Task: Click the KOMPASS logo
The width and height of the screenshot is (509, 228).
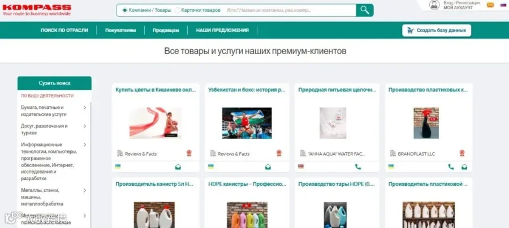Action: [37, 10]
